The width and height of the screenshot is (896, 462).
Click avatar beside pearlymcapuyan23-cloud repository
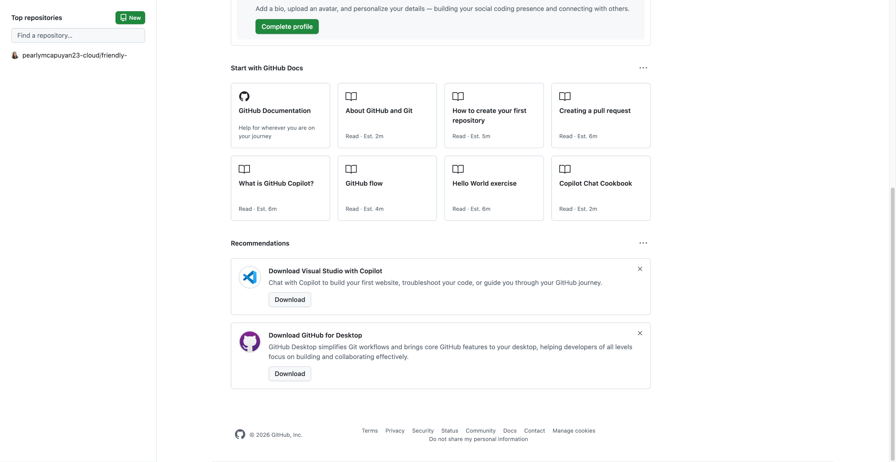pyautogui.click(x=15, y=55)
